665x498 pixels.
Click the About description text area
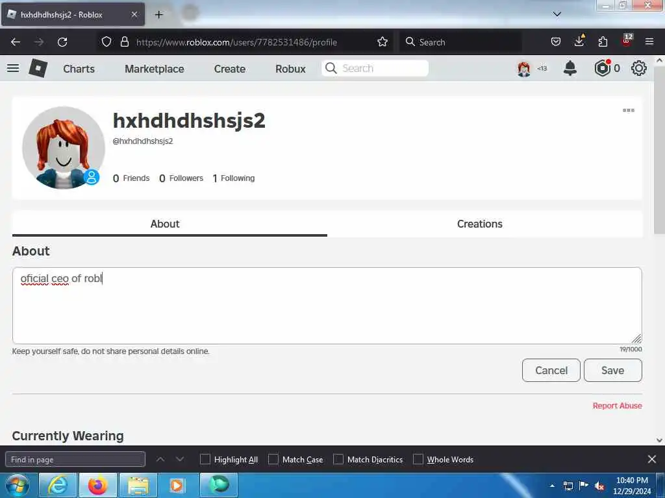327,305
